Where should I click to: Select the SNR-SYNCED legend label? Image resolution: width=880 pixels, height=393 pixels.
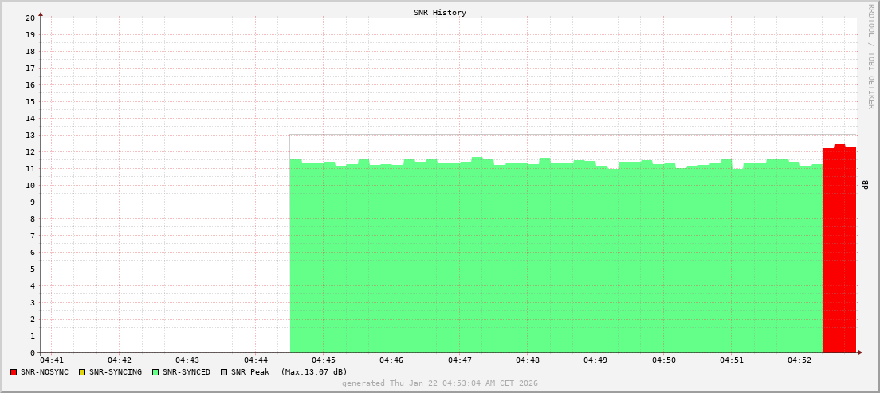point(187,372)
